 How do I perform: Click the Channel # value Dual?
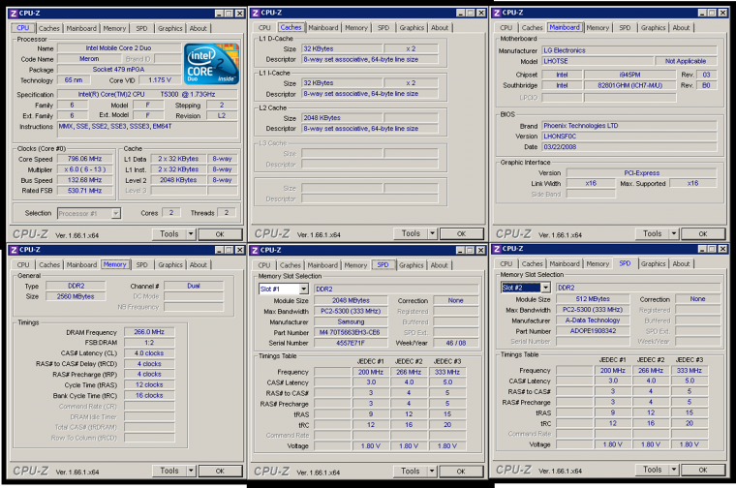(194, 286)
